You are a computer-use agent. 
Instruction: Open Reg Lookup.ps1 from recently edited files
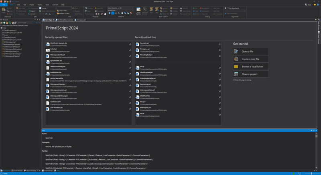click(178, 85)
